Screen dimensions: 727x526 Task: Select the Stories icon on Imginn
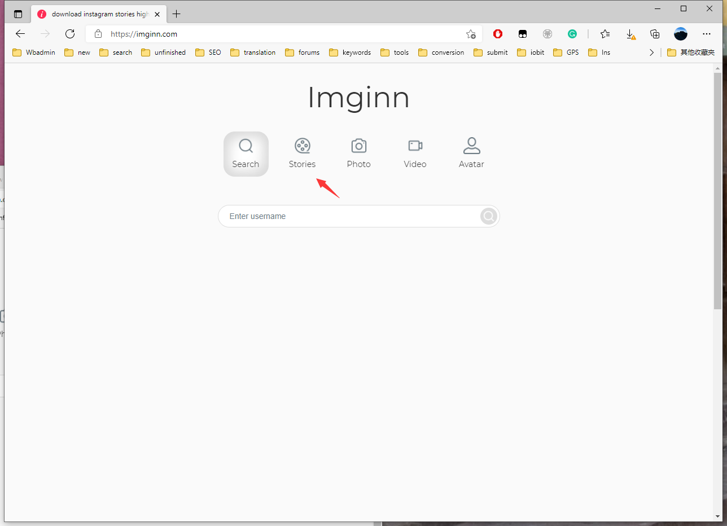(302, 145)
